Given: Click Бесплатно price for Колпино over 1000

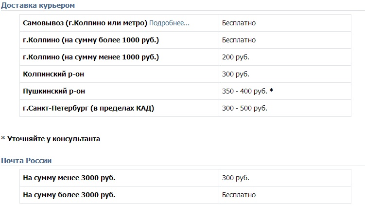Looking at the screenshot, I should [x=239, y=40].
